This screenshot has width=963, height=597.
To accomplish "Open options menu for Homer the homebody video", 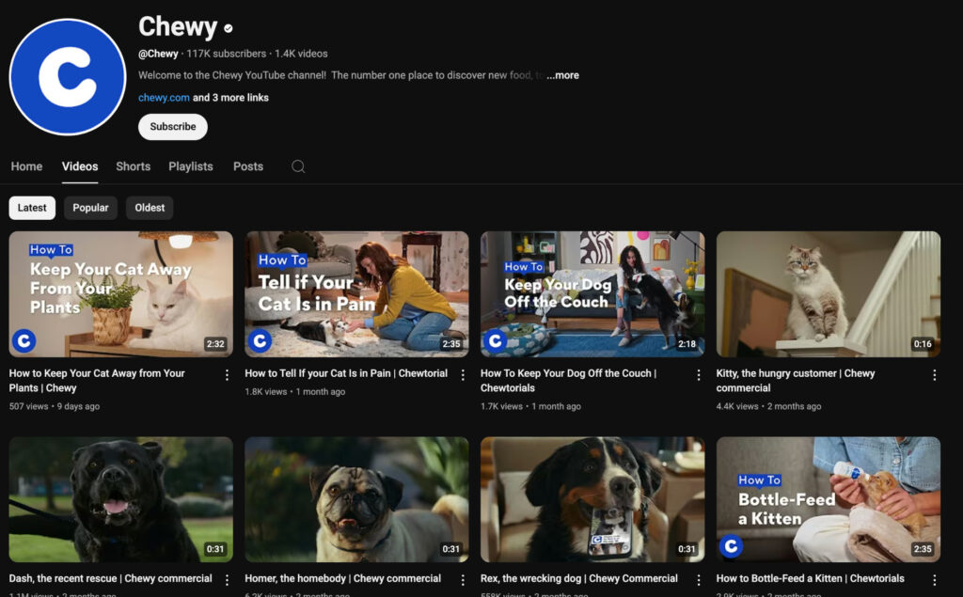I will [x=463, y=580].
